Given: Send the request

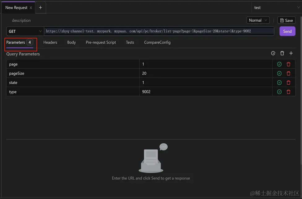Looking at the screenshot, I should (287, 31).
